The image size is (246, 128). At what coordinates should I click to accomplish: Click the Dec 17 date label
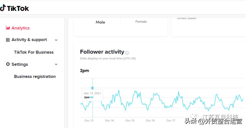171,120
